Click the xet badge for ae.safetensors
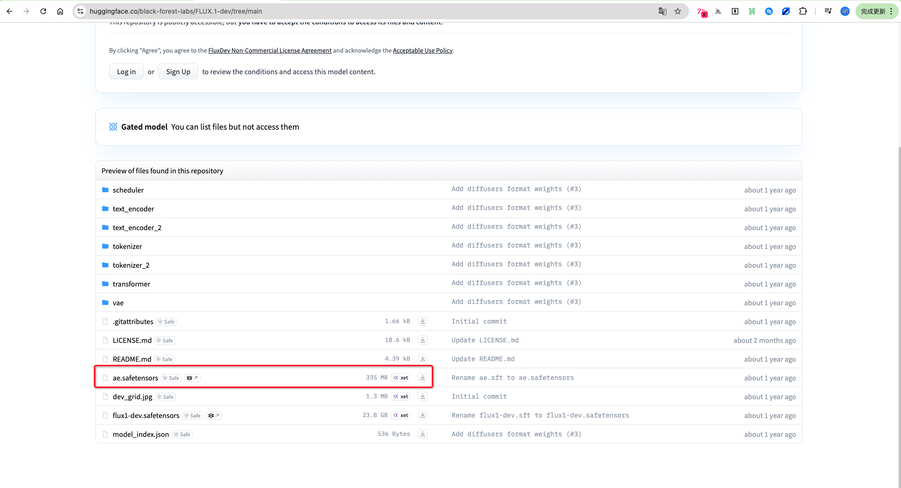Screen dimensions: 901x488 [401, 378]
